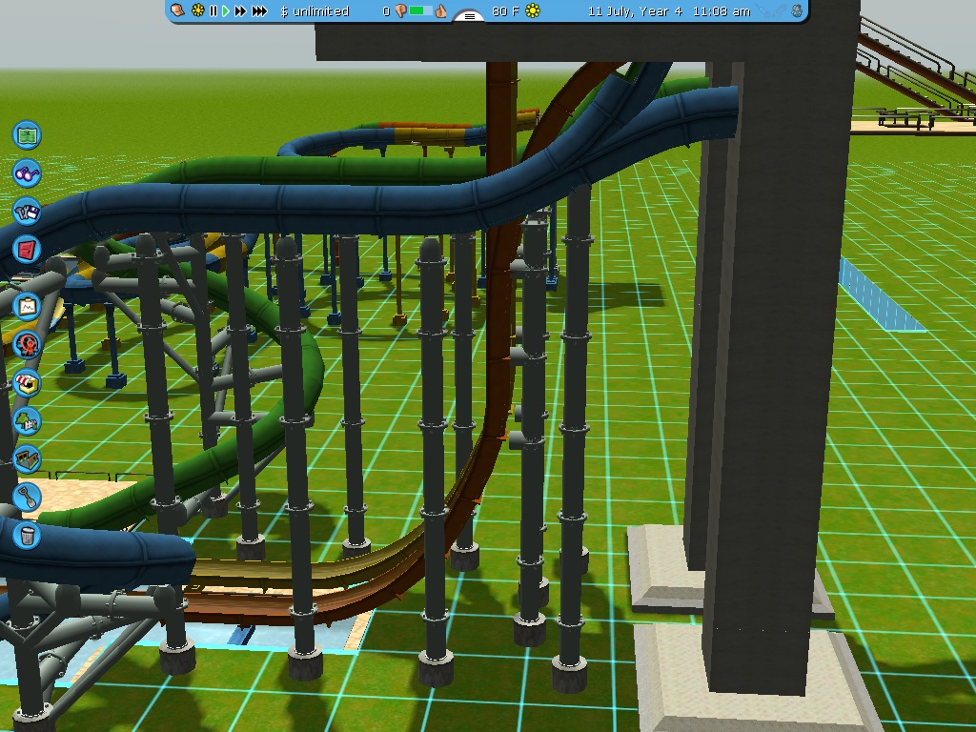Click the green park rating bar

tap(421, 11)
